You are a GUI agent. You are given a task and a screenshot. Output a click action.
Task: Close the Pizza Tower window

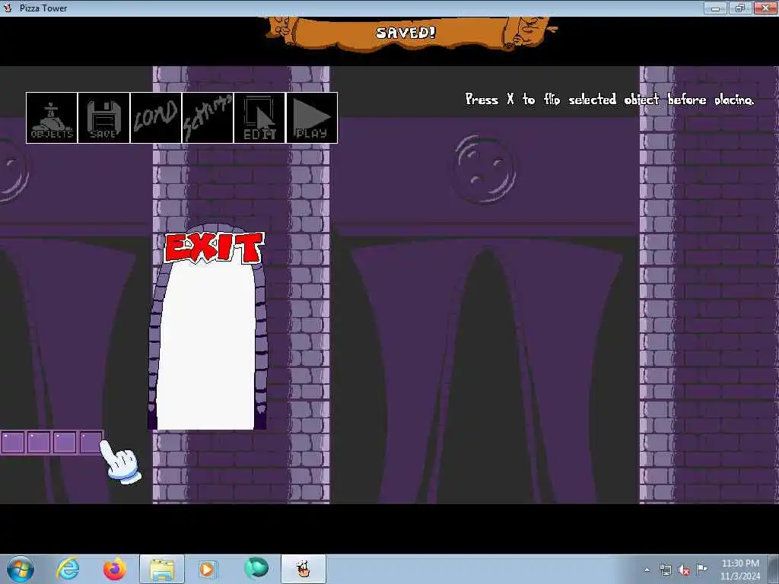(765, 8)
